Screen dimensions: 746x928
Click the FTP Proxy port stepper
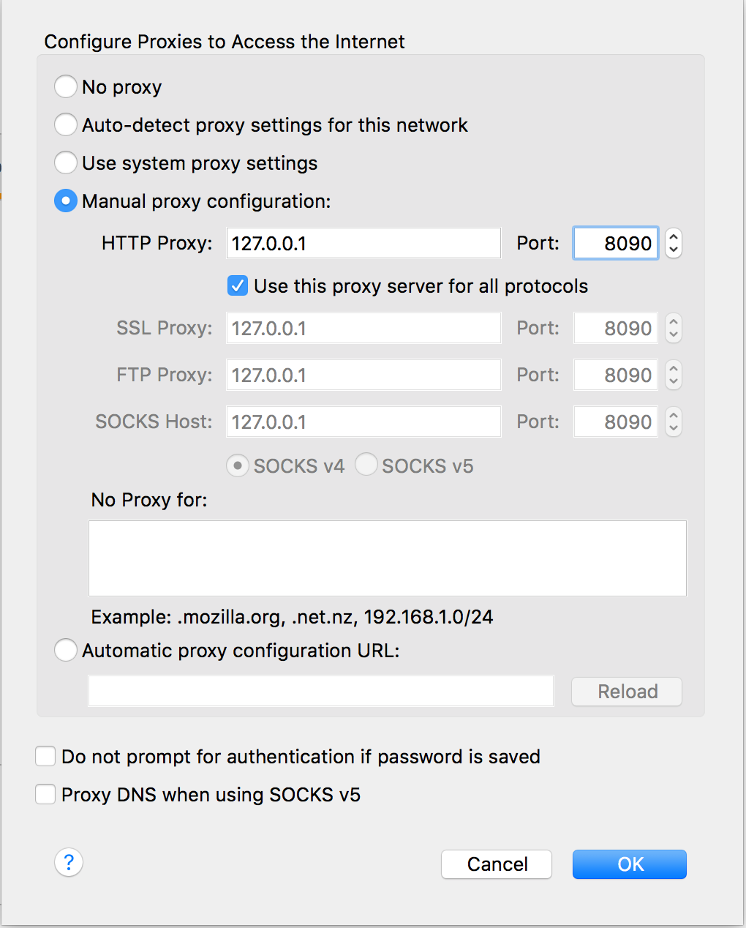click(674, 375)
